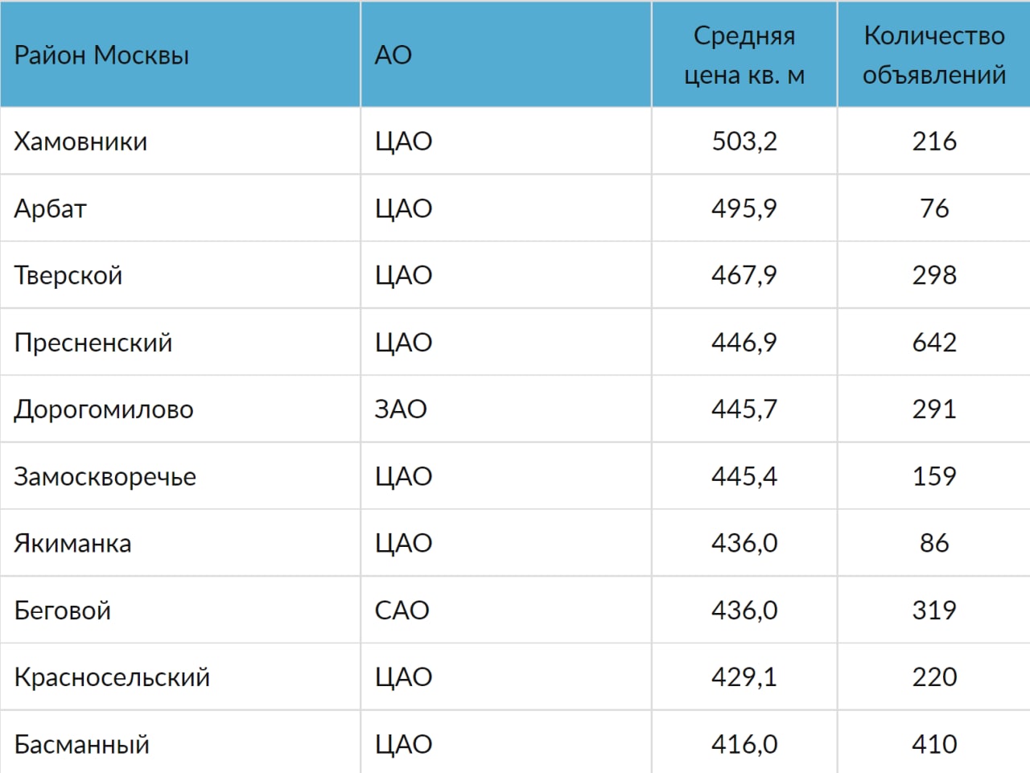Image resolution: width=1030 pixels, height=773 pixels.
Task: Select the Хамовники district cell
Action: click(80, 142)
